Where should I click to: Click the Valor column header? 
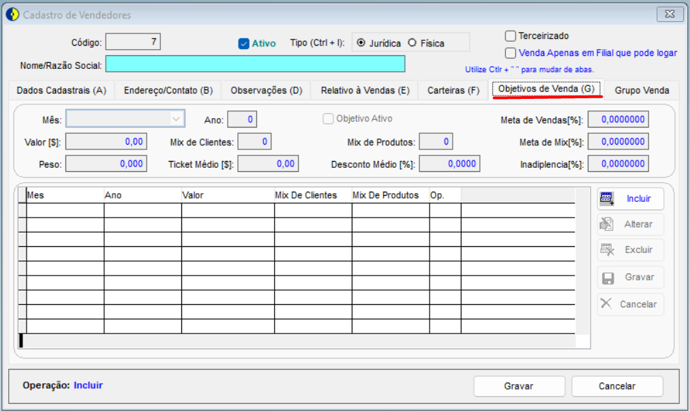[228, 195]
